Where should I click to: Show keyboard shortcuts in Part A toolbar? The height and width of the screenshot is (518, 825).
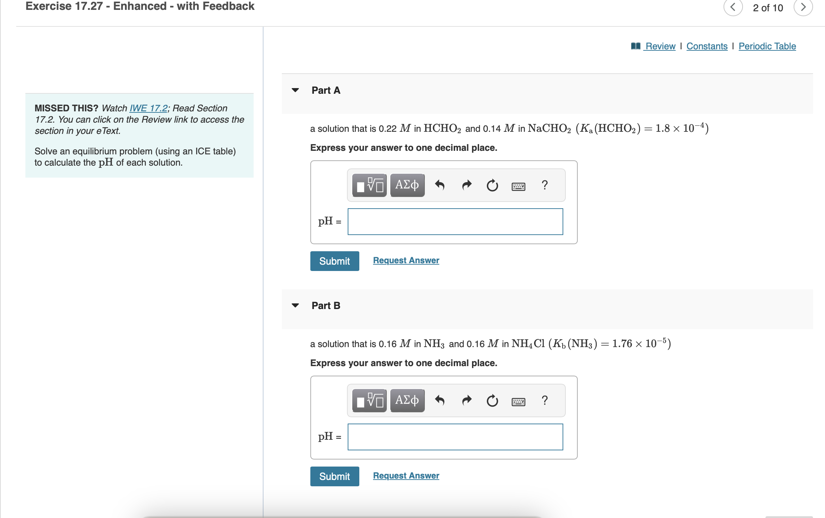(x=518, y=186)
